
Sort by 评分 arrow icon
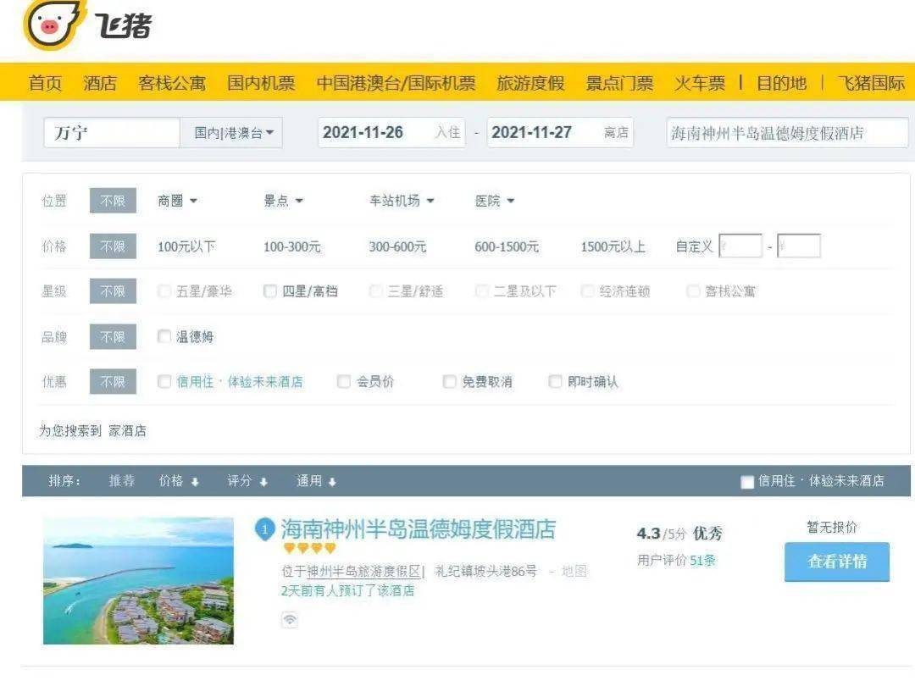point(263,482)
